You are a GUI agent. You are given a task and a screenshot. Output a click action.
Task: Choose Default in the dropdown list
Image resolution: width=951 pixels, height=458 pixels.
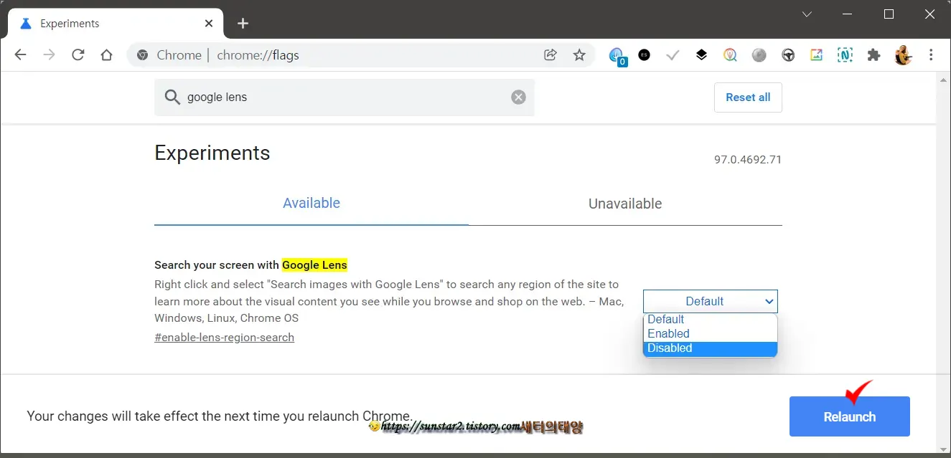pos(711,320)
